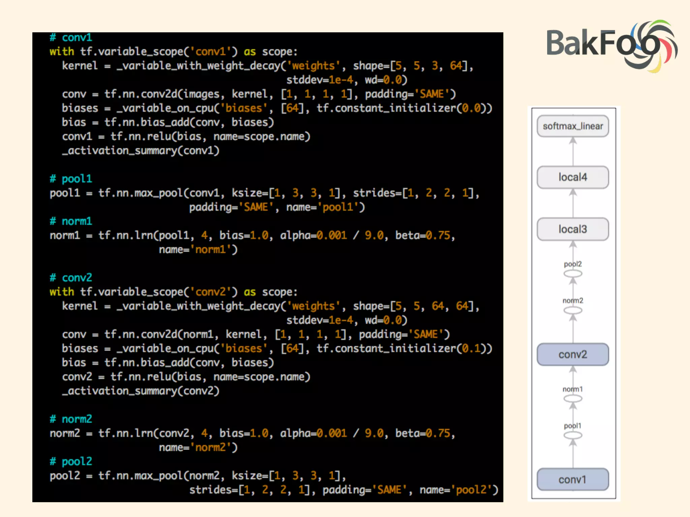Click the arrow from conv1 to pool1
Viewport: 690px width, 517px height.
coord(573,454)
